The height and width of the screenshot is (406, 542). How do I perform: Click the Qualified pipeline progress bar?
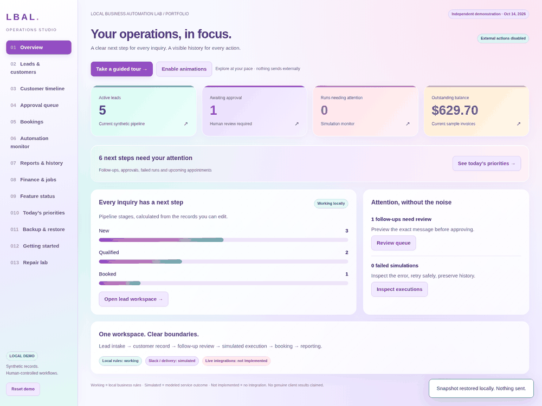point(223,261)
